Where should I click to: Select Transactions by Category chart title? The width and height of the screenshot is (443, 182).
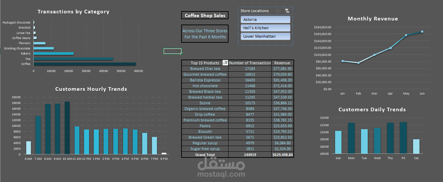pos(73,12)
